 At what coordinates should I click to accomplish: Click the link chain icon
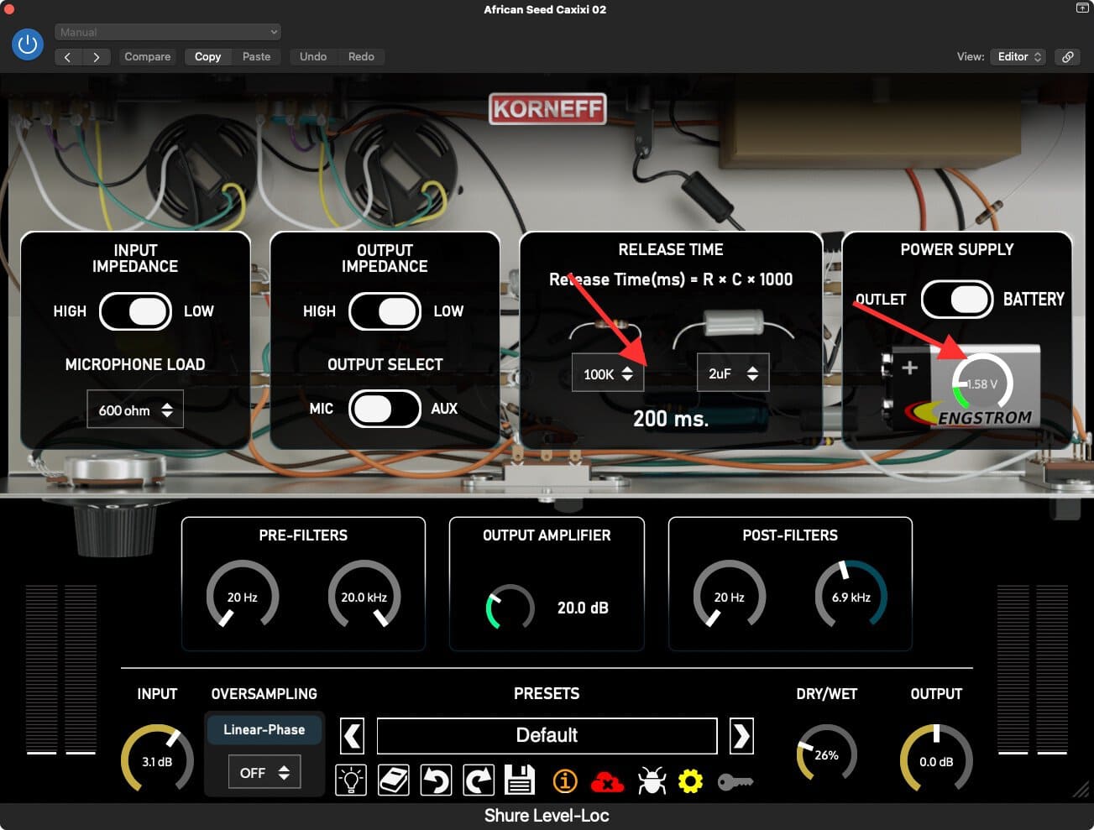coord(1067,56)
